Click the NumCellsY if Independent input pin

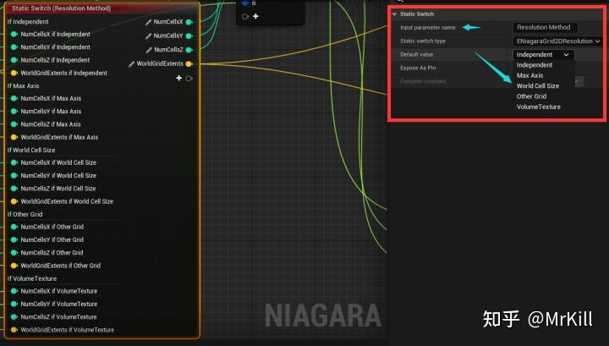[14, 47]
